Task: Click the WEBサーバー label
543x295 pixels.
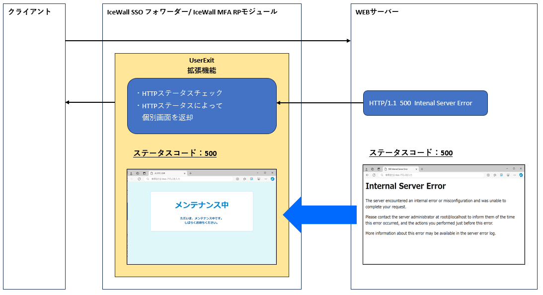Action: pos(377,12)
